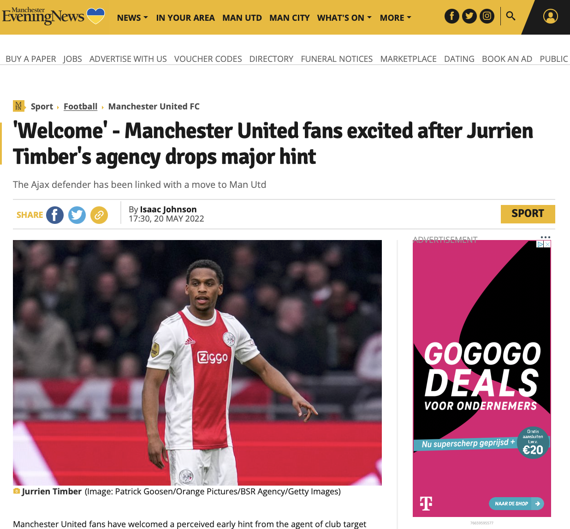Open the Instagram icon in header
570x529 pixels.
click(487, 16)
